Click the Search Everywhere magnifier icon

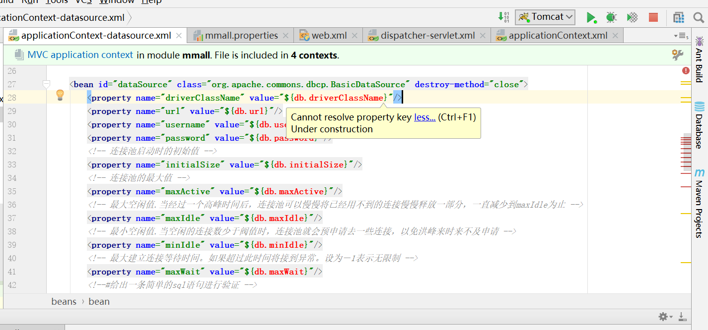[699, 18]
